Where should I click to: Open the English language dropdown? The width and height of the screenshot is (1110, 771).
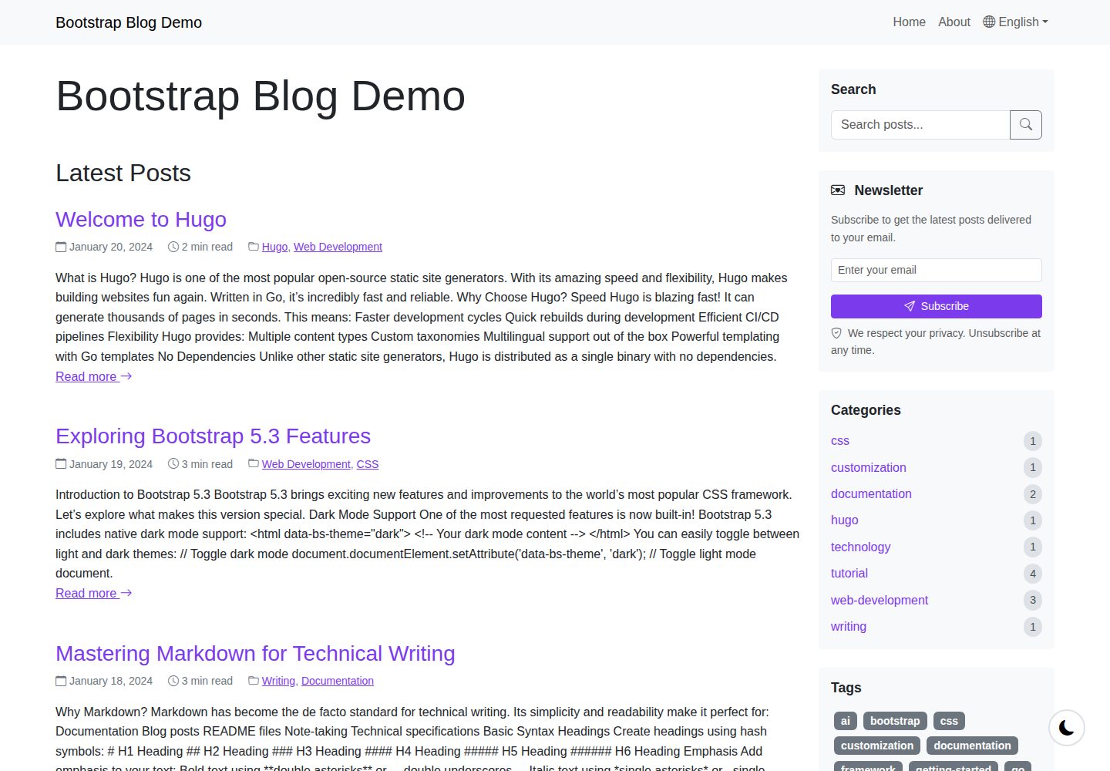(x=1015, y=22)
